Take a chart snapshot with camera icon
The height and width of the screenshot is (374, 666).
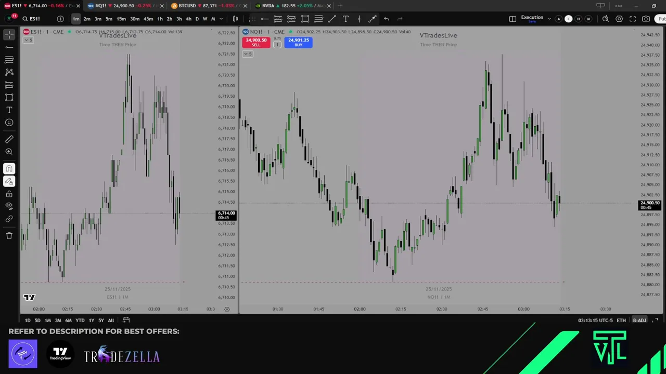click(646, 19)
